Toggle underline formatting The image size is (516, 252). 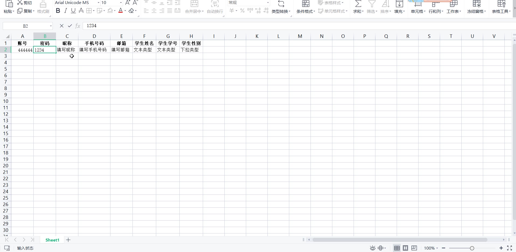tap(73, 11)
